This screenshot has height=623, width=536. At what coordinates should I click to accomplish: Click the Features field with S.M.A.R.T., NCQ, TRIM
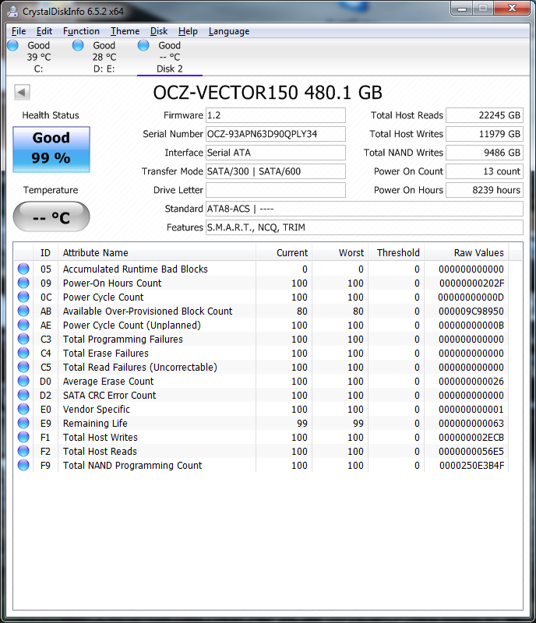click(365, 227)
